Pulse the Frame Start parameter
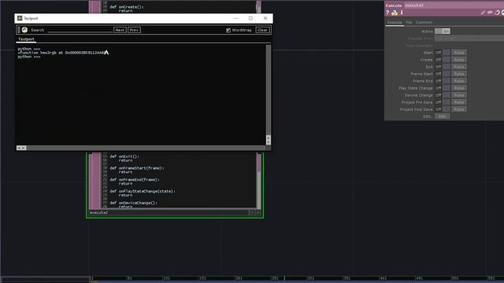 [459, 74]
